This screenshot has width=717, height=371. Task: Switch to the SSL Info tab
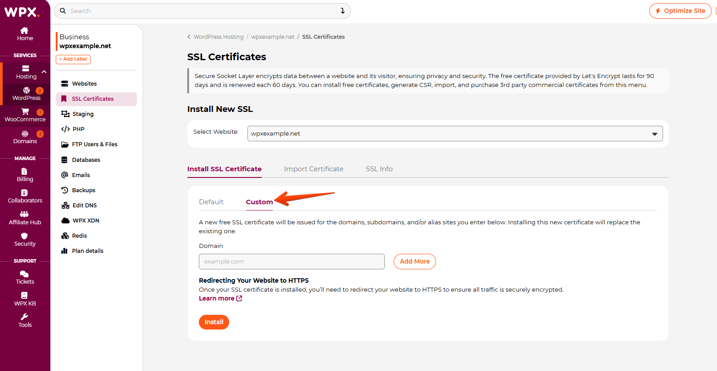[379, 169]
